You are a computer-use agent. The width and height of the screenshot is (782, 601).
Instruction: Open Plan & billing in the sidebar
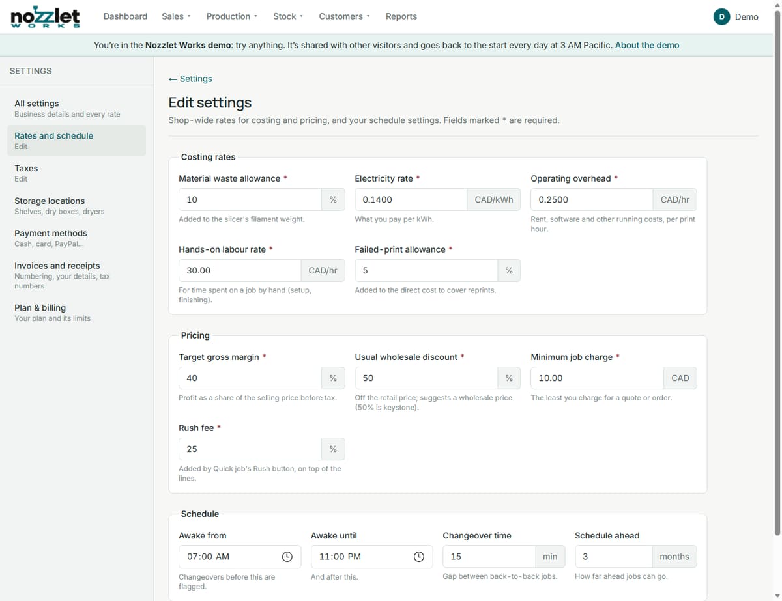[77, 313]
